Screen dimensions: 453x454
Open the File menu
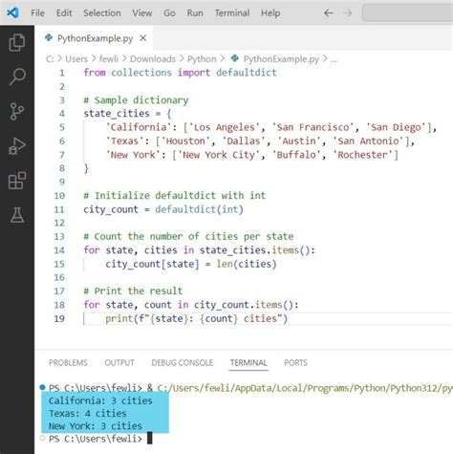point(37,13)
